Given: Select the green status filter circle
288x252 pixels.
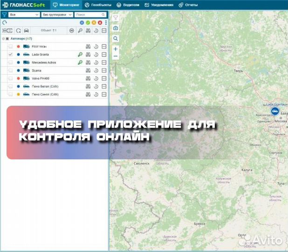Looking at the screenshot, I should coord(88,22).
